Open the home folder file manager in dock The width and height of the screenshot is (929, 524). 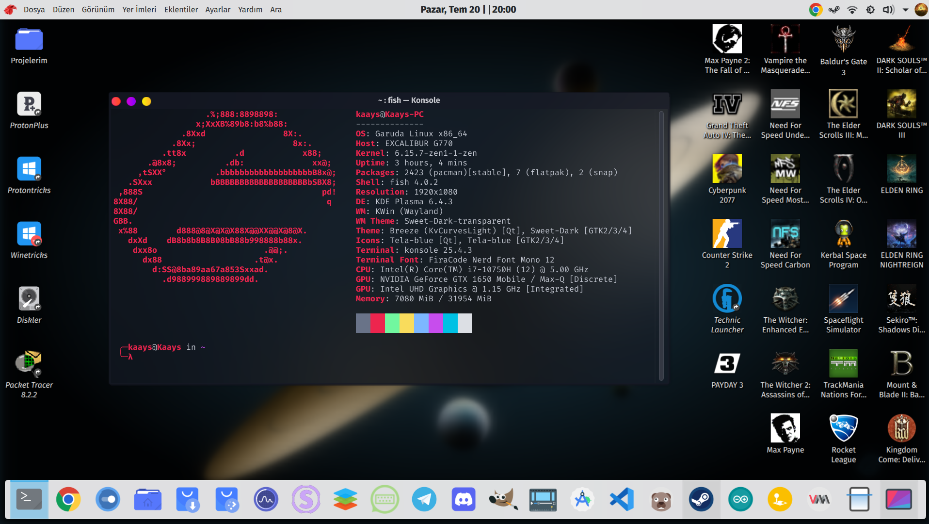[x=147, y=499]
